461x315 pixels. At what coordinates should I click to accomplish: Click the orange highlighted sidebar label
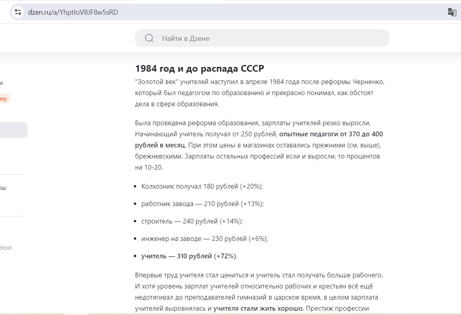point(4,99)
